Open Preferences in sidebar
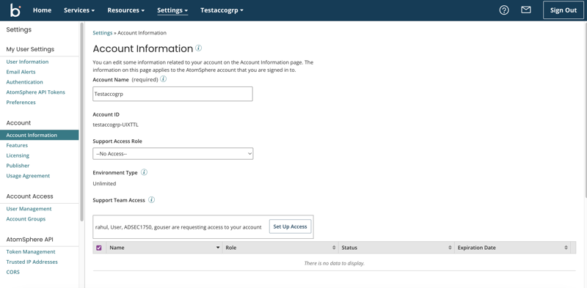This screenshot has width=587, height=288. pos(21,102)
